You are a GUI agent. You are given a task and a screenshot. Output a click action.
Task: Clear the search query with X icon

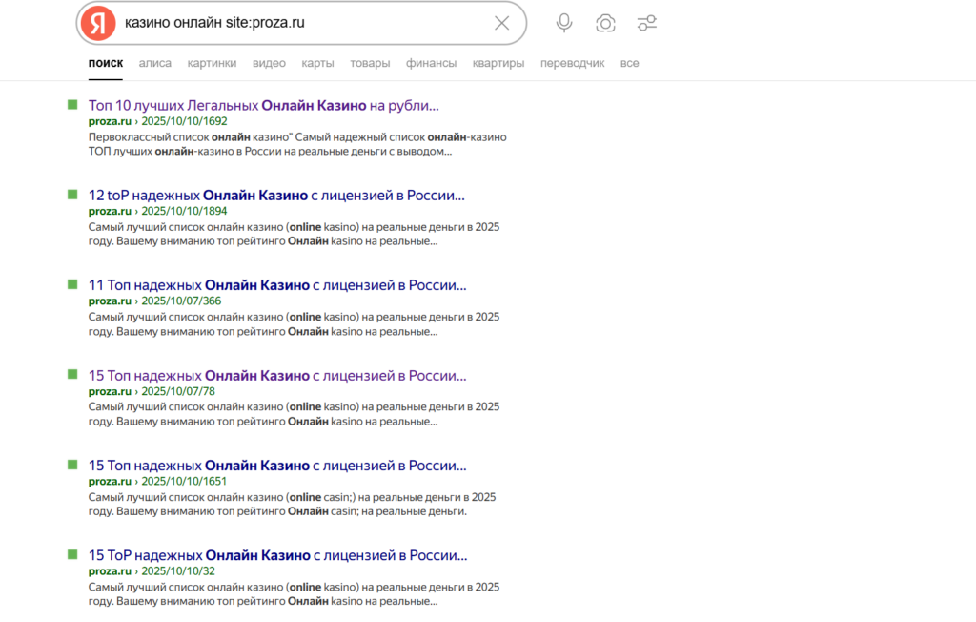[501, 23]
